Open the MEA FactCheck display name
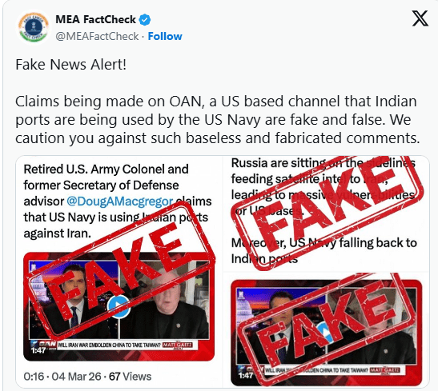 click(x=95, y=19)
